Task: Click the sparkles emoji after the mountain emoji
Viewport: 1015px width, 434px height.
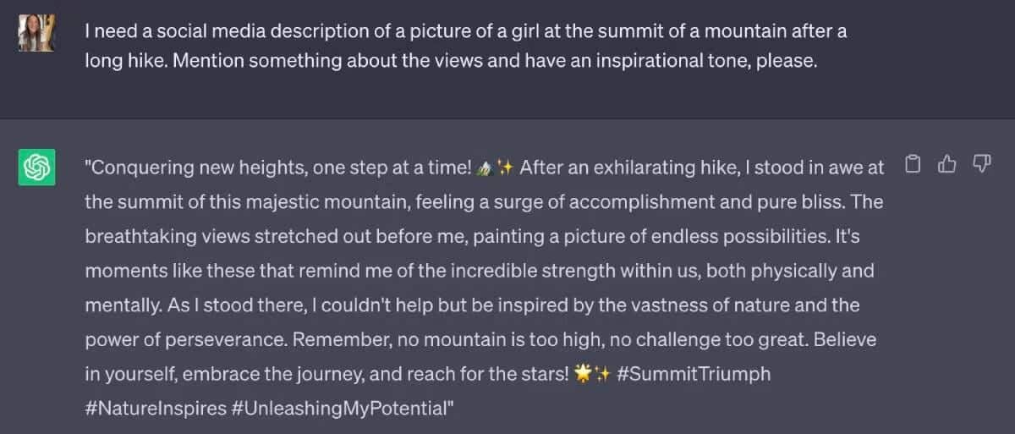Action: [505, 168]
